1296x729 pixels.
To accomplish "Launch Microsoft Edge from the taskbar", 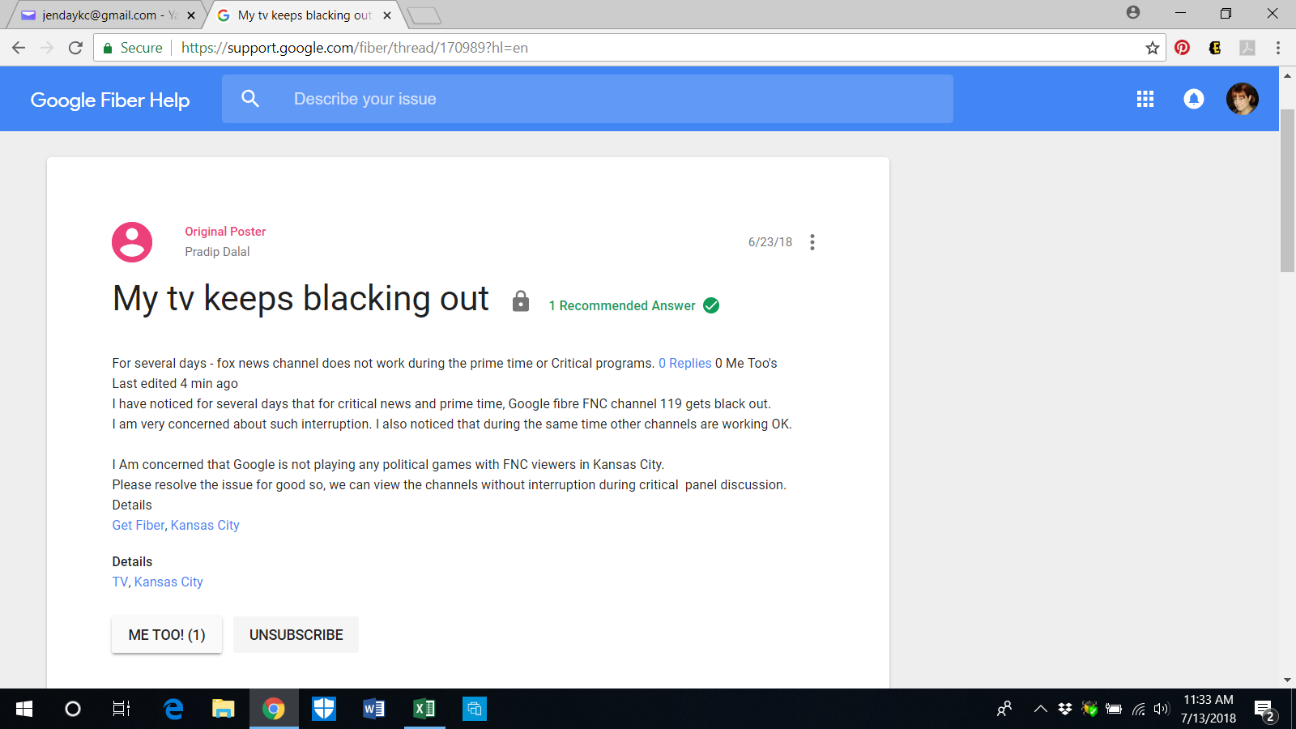I will coord(173,709).
